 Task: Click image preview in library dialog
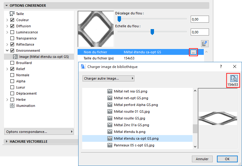pos(218,118)
